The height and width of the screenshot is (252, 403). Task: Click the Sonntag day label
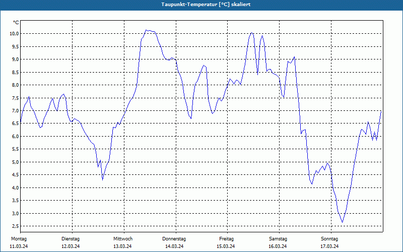[329, 239]
